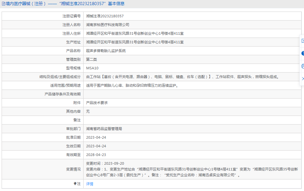Click the date 2023-04-24 in the 批准日期 row
The image size is (304, 191).
click(x=96, y=137)
